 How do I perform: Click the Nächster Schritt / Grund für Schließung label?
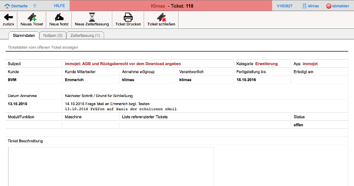pos(99,96)
